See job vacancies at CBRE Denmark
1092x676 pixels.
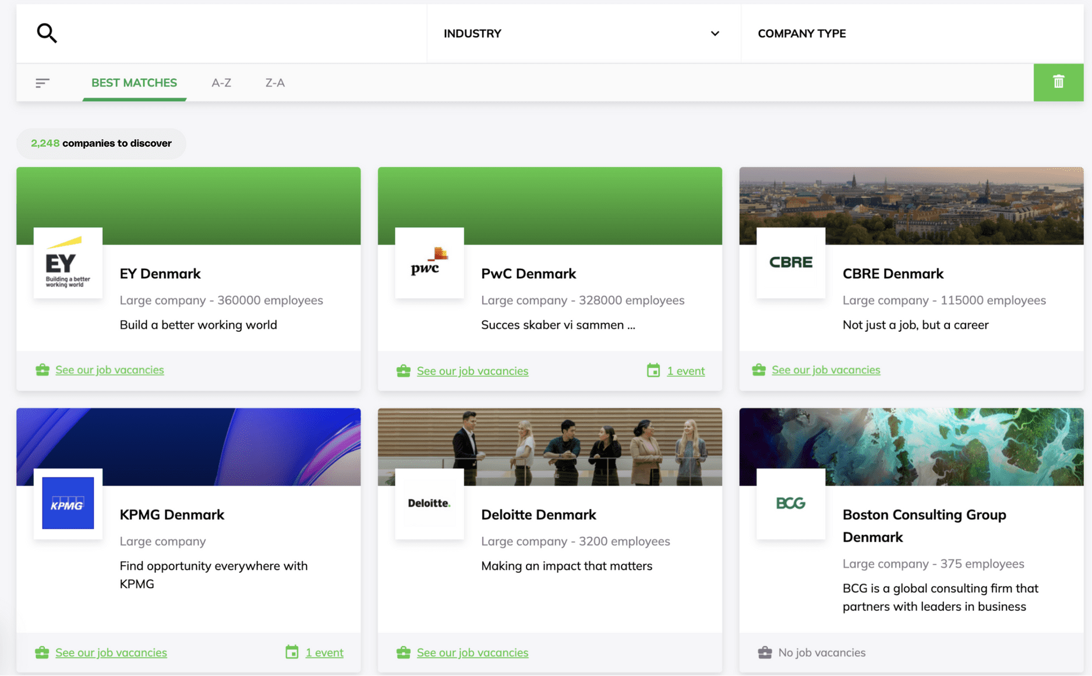(x=826, y=369)
